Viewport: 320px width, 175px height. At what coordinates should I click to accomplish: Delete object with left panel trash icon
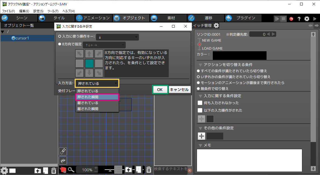(x=53, y=170)
